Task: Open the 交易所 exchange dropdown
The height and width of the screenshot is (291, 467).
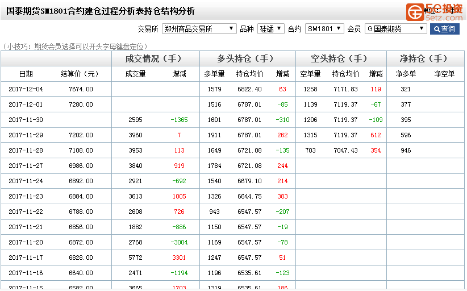Action: click(199, 29)
